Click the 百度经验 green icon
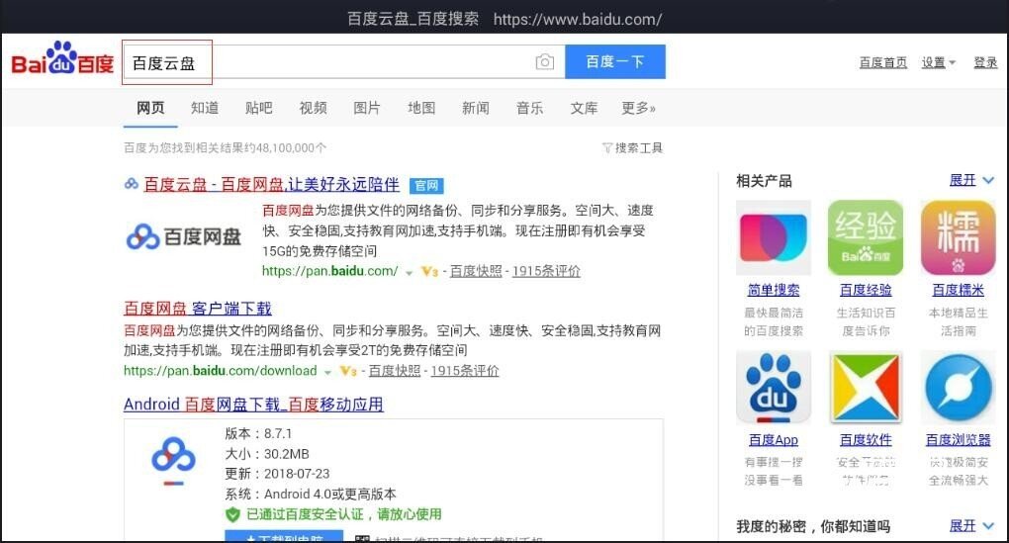The image size is (1009, 543). pos(866,237)
